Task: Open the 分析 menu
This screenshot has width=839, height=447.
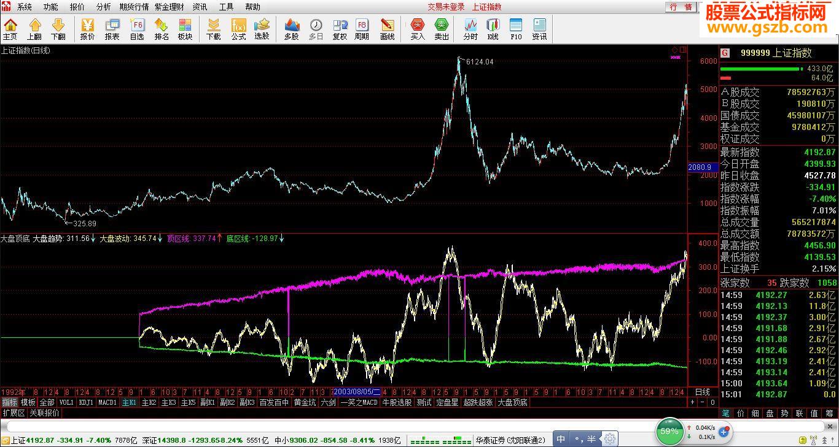Action: tap(104, 7)
